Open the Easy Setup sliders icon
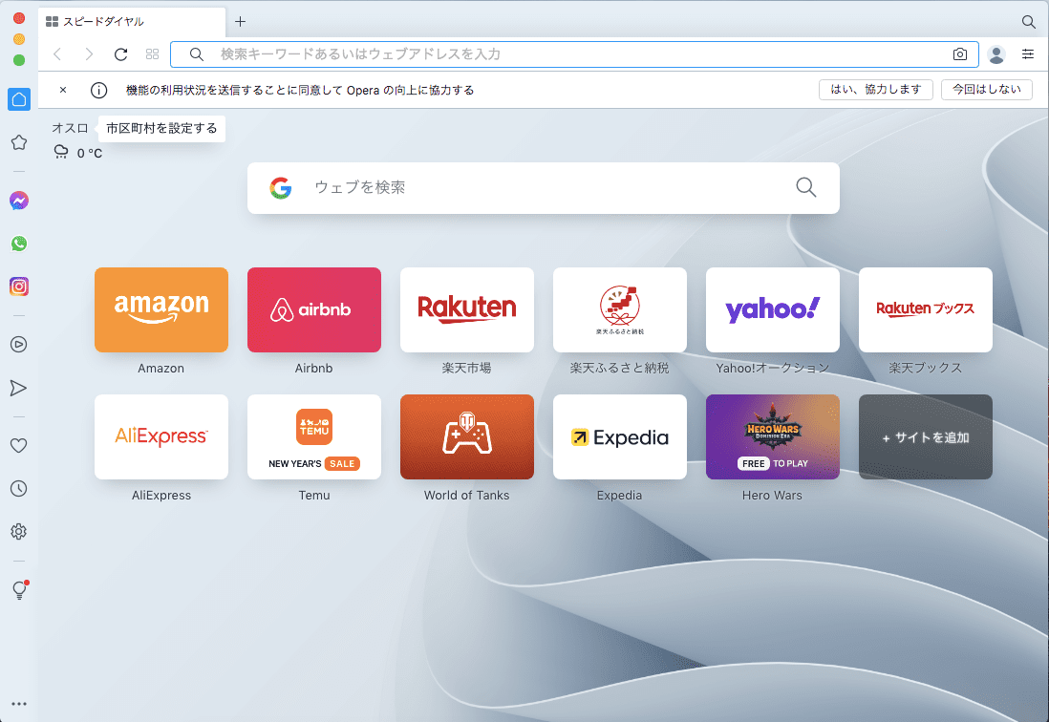 (x=1028, y=54)
